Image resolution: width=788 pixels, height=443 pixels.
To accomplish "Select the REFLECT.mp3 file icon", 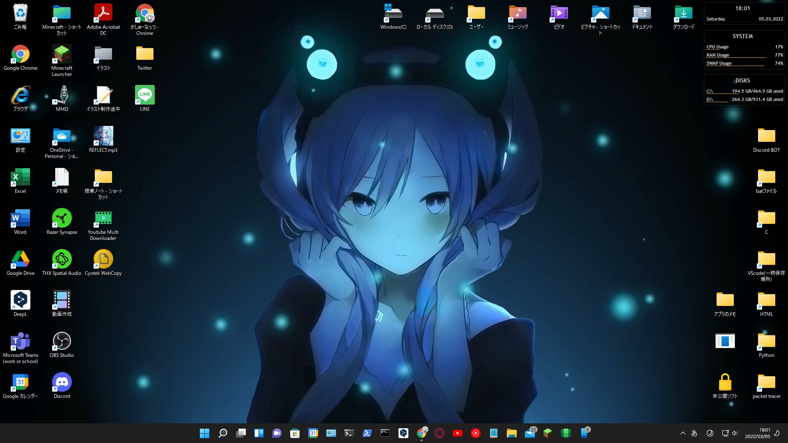I will click(x=103, y=140).
